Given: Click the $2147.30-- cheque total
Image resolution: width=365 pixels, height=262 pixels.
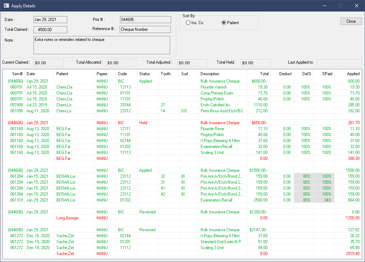Looking at the screenshot, I should click(259, 230).
